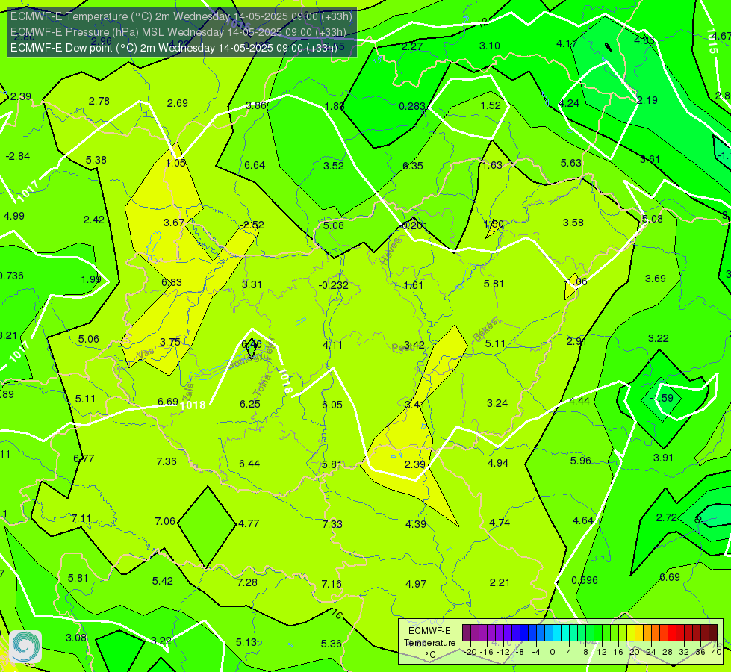Click the dew point value 5.42
Screen dimensions: 731x672
(162, 581)
